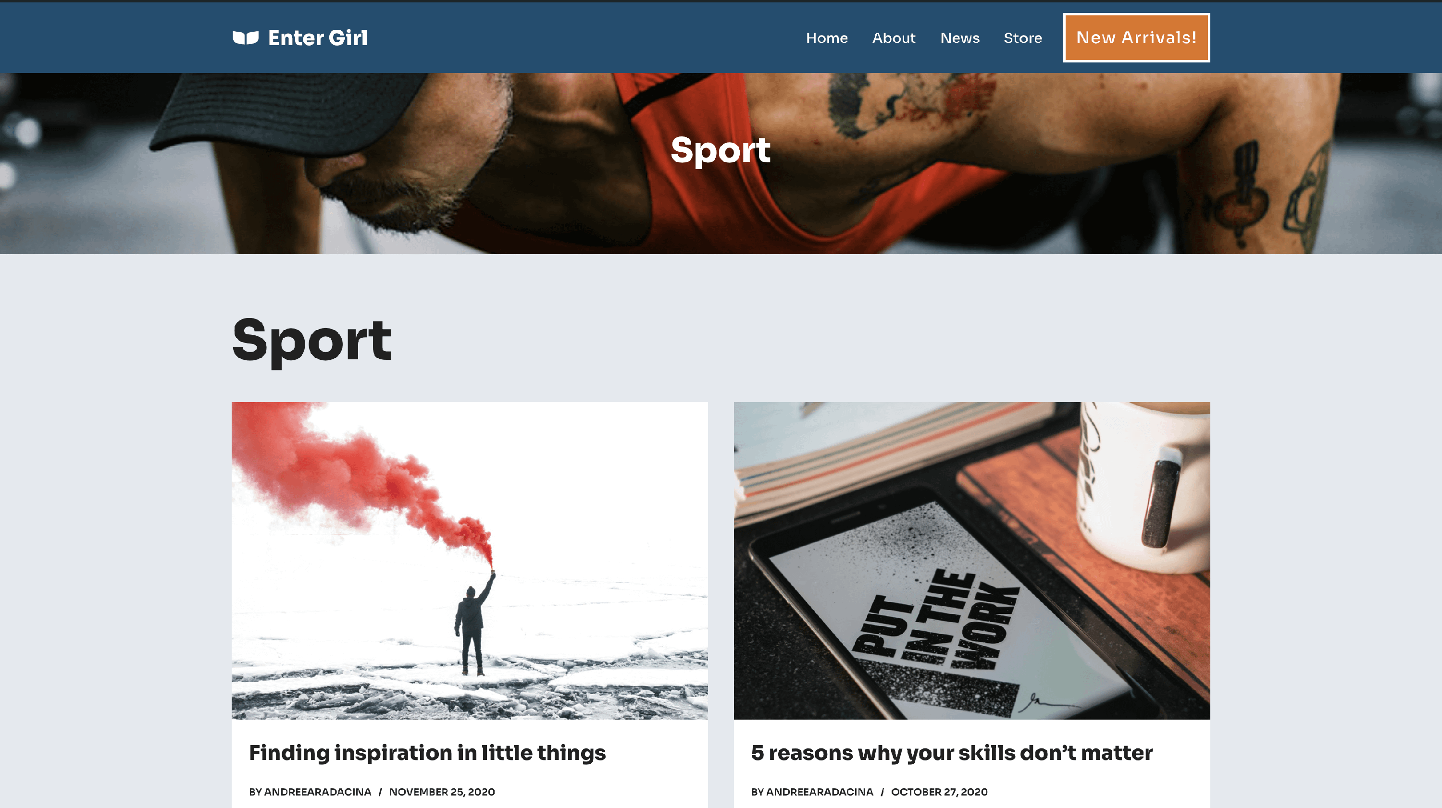Click the Enter Girl logo icon

coord(245,37)
